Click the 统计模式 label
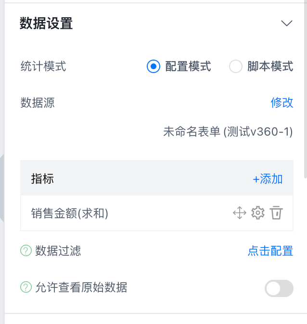 click(x=43, y=66)
